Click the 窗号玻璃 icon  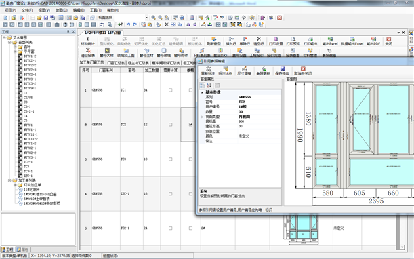164,50
